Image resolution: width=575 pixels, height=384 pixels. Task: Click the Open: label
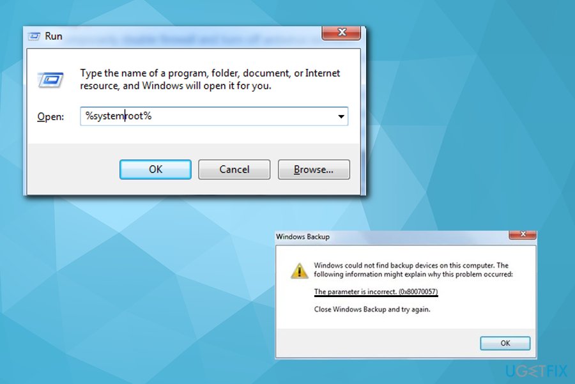(50, 117)
